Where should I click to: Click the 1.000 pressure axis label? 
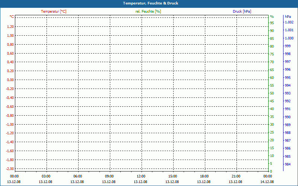(289, 38)
